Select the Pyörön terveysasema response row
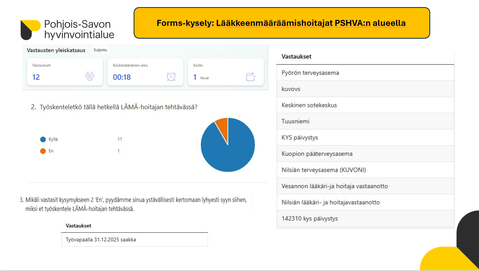Screen dimensions: 479x271 click(x=365, y=73)
